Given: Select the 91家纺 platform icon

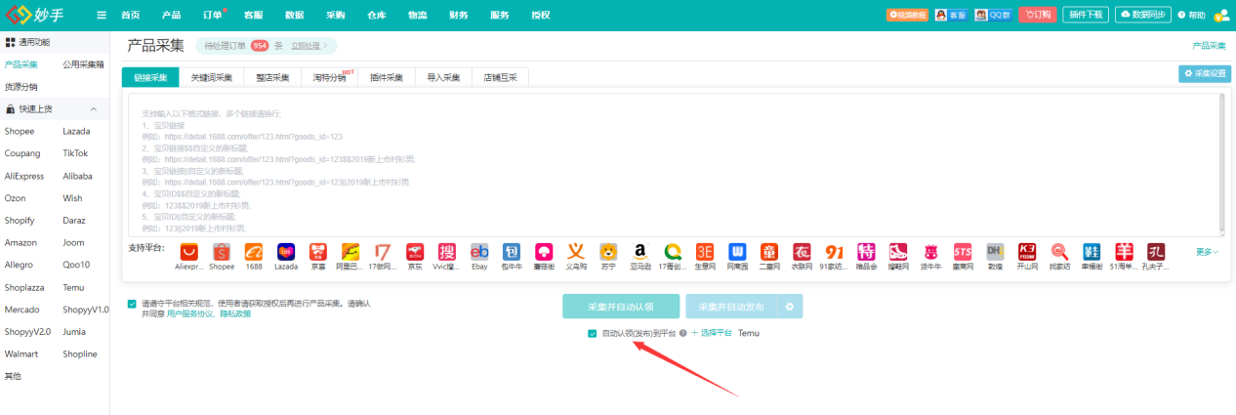Looking at the screenshot, I should point(834,252).
